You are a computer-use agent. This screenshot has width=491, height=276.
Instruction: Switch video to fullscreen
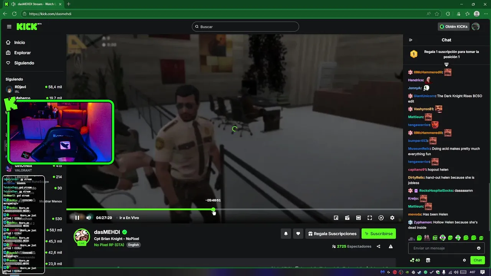tap(370, 218)
